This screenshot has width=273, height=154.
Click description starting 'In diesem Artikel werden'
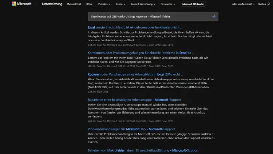pos(150,36)
